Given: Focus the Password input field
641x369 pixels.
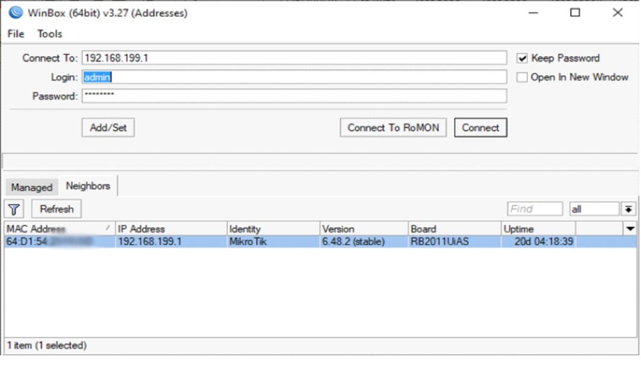Looking at the screenshot, I should [x=294, y=96].
